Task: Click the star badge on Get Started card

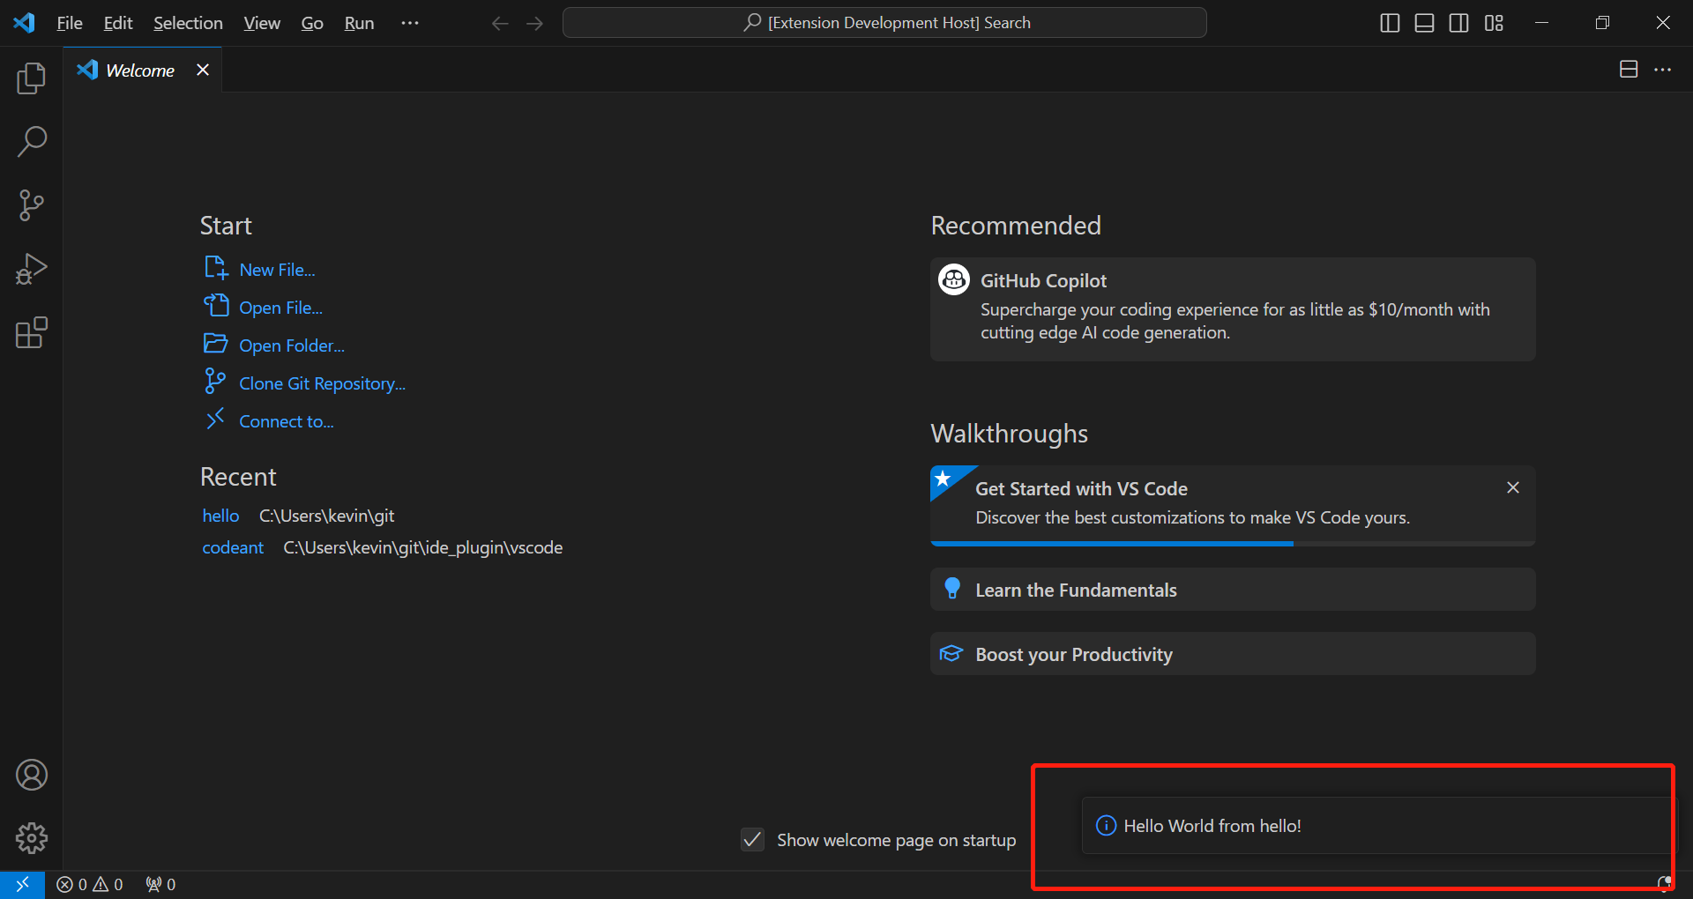Action: (943, 479)
